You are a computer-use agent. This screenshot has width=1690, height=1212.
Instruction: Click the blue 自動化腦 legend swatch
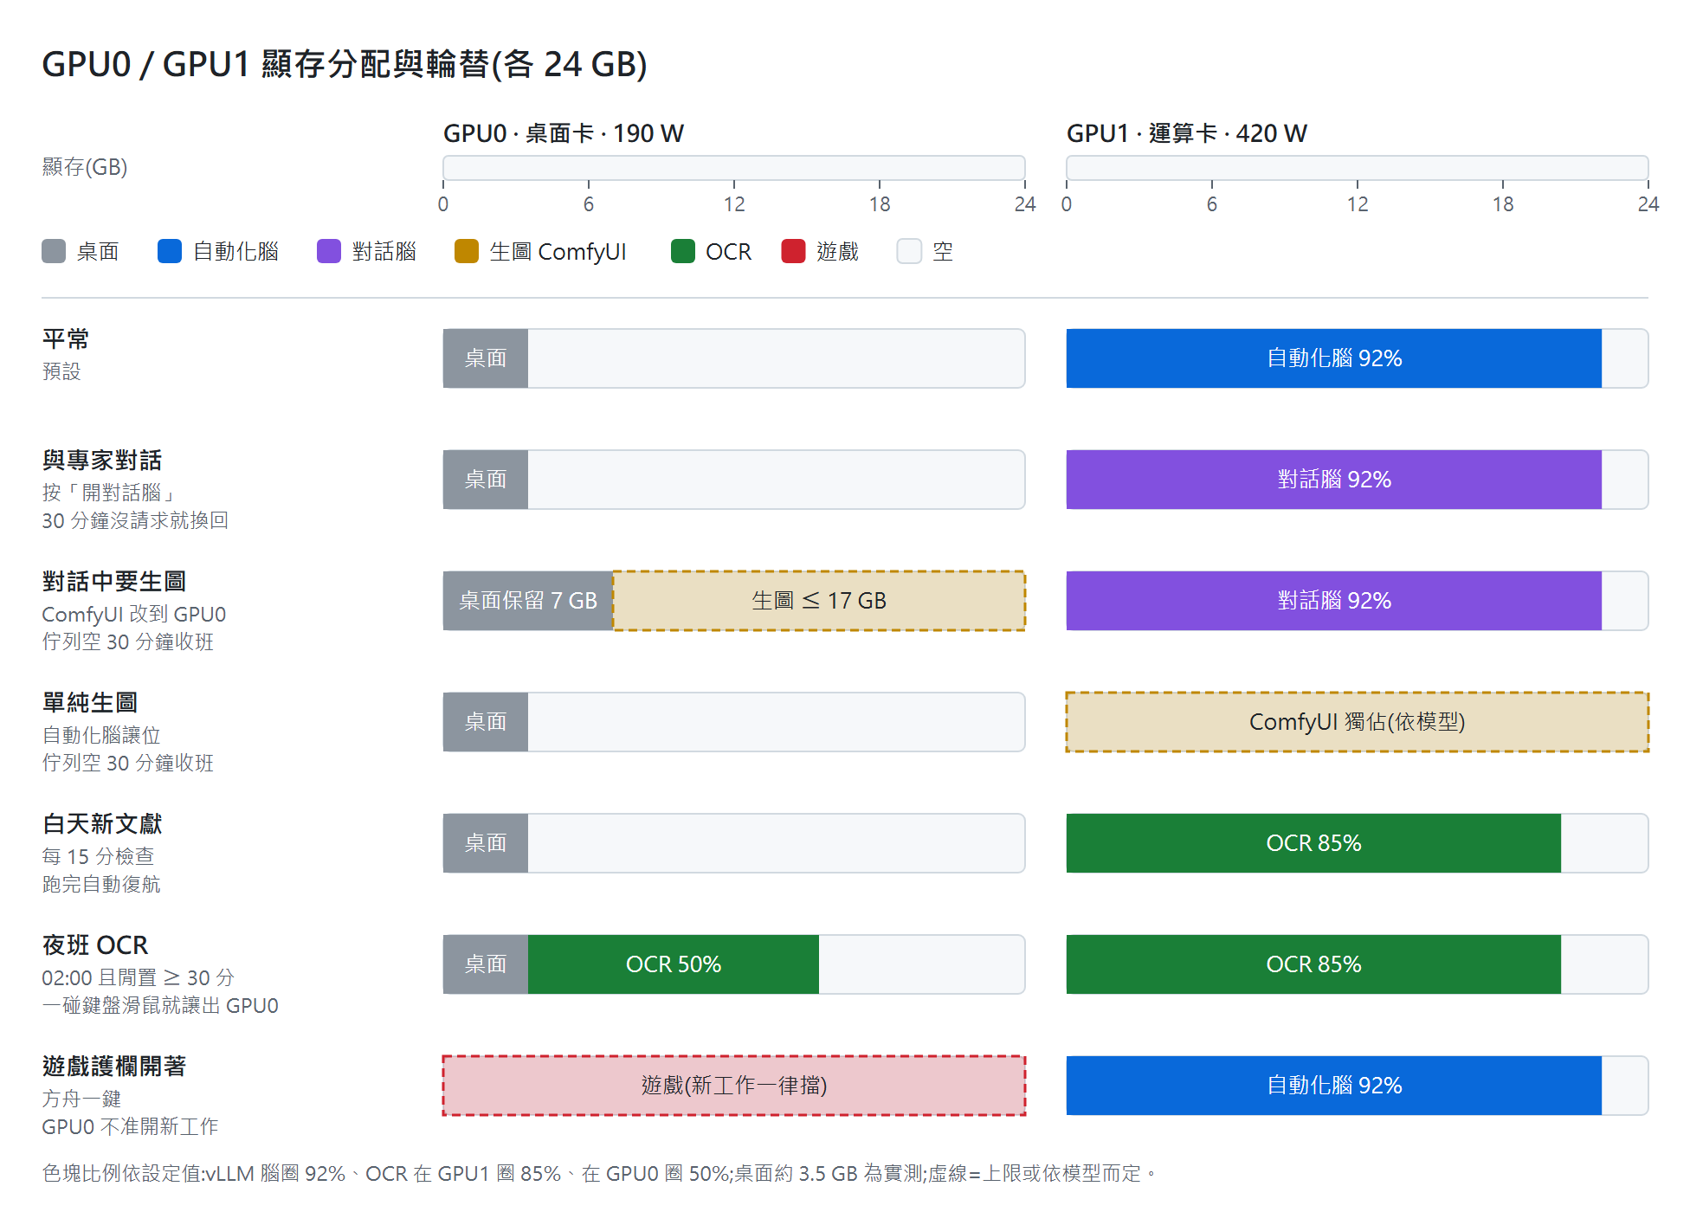170,251
